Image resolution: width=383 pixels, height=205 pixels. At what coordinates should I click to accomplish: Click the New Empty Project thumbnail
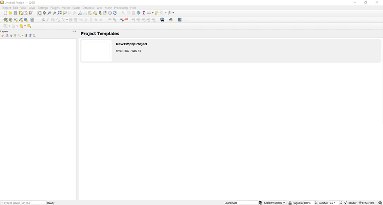pyautogui.click(x=97, y=51)
